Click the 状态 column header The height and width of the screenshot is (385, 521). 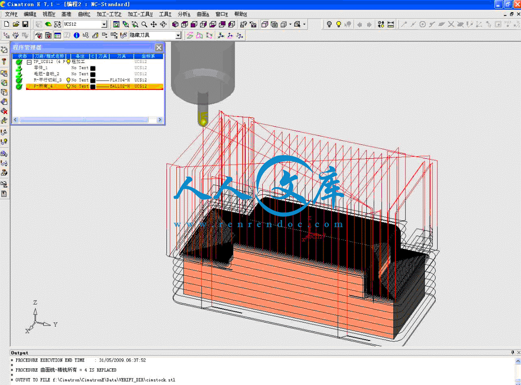pos(22,56)
